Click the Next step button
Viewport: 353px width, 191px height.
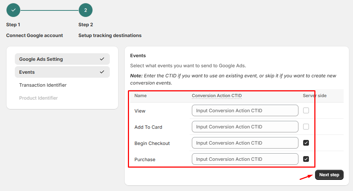(329, 175)
